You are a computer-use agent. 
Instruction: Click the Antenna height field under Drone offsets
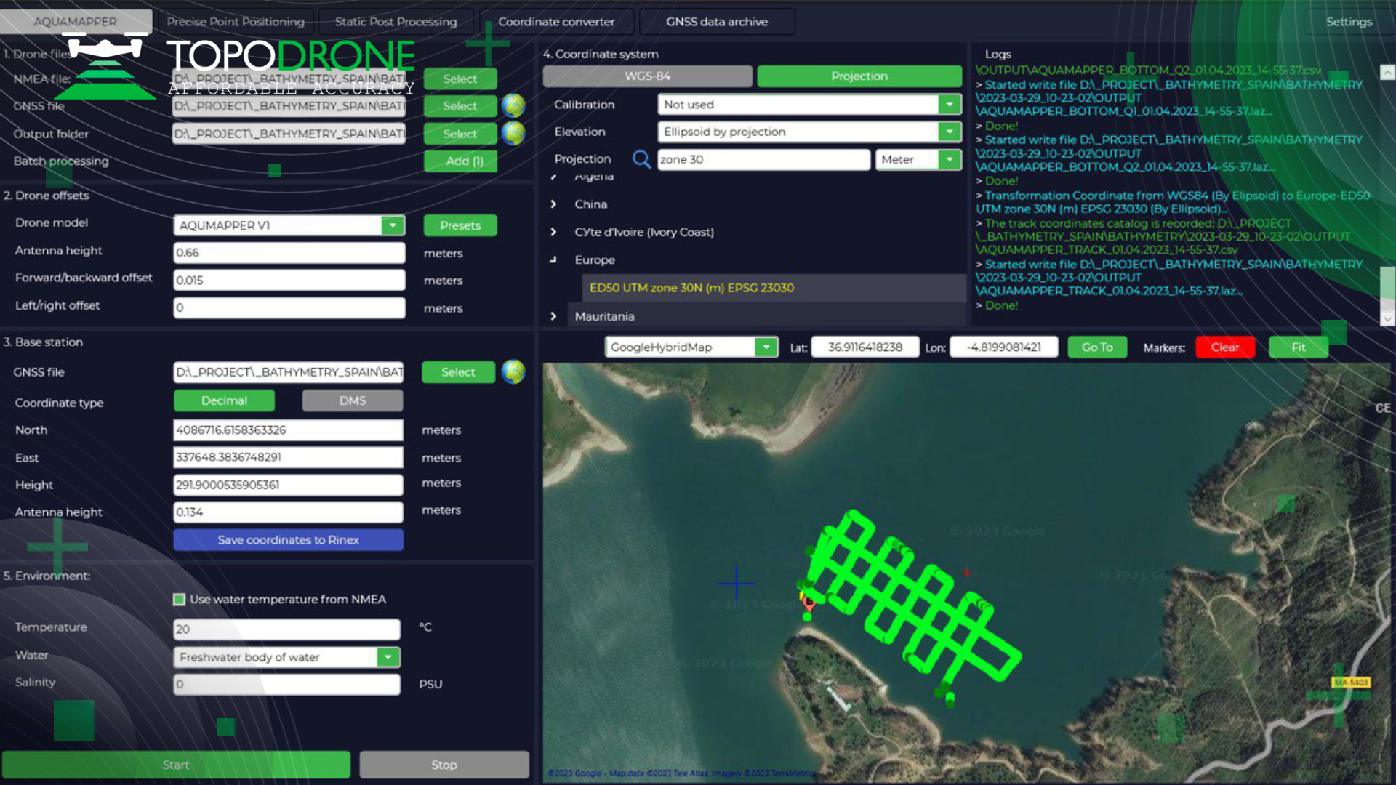[289, 253]
